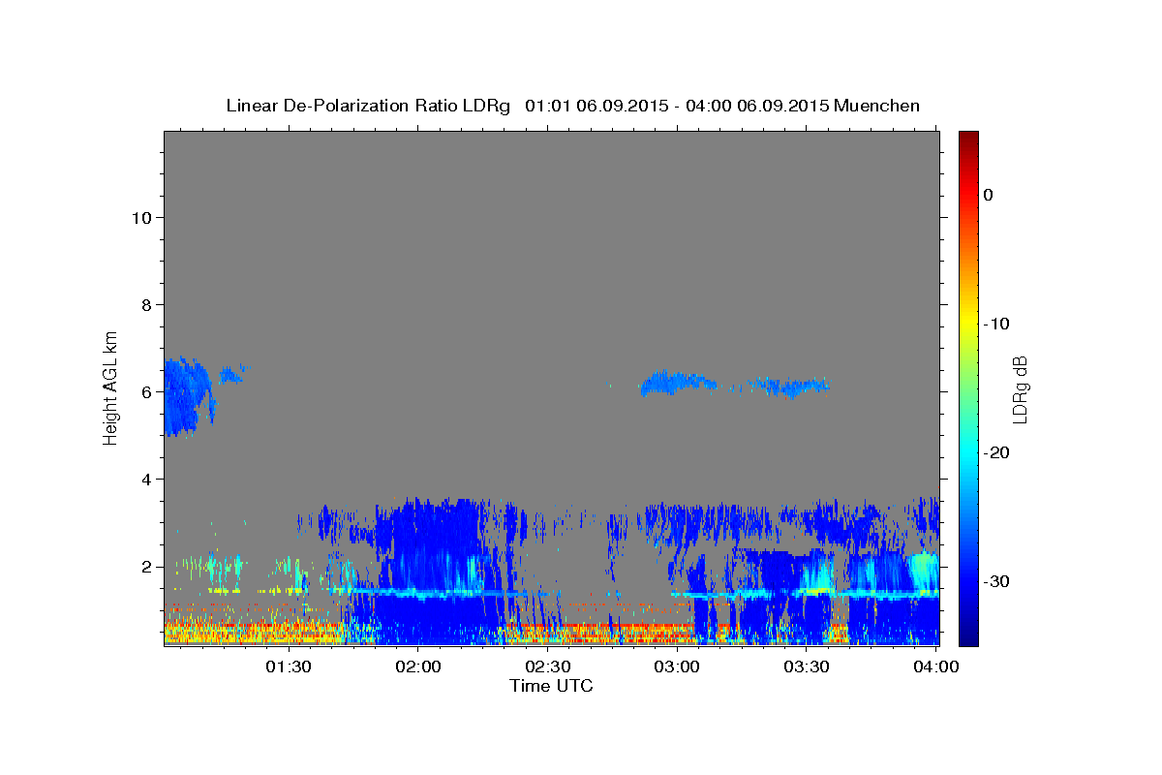This screenshot has width=1162, height=775.
Task: Click the 01:30 time tick label
Action: [289, 666]
